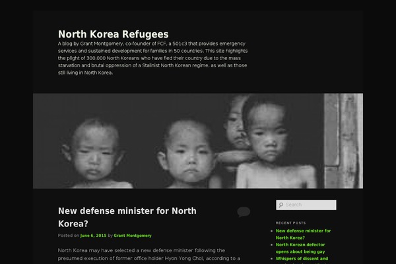Visit author Grant Montgomery's page
This screenshot has height=264, width=396.
point(133,236)
